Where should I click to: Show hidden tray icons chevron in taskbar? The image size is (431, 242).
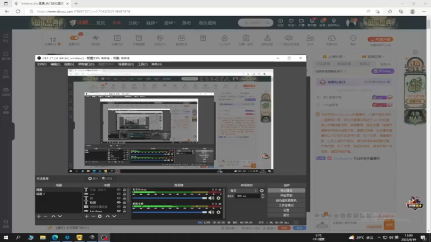tap(379, 238)
